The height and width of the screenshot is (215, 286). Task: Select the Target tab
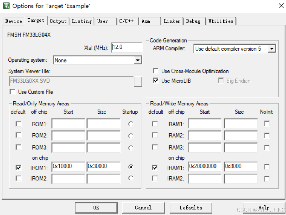pyautogui.click(x=36, y=20)
